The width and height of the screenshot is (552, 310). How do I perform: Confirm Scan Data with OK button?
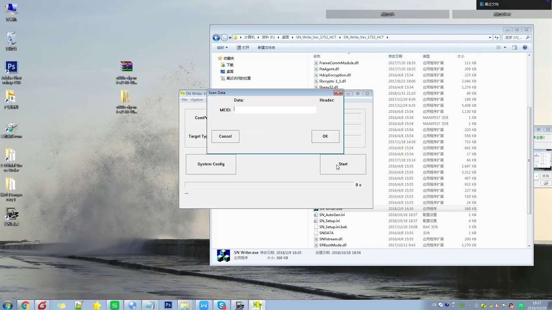325,136
